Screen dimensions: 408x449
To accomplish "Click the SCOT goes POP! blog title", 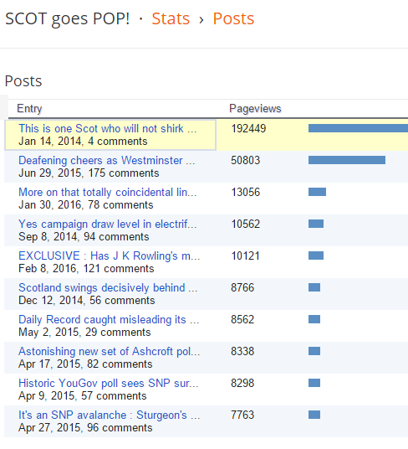I will [x=68, y=19].
